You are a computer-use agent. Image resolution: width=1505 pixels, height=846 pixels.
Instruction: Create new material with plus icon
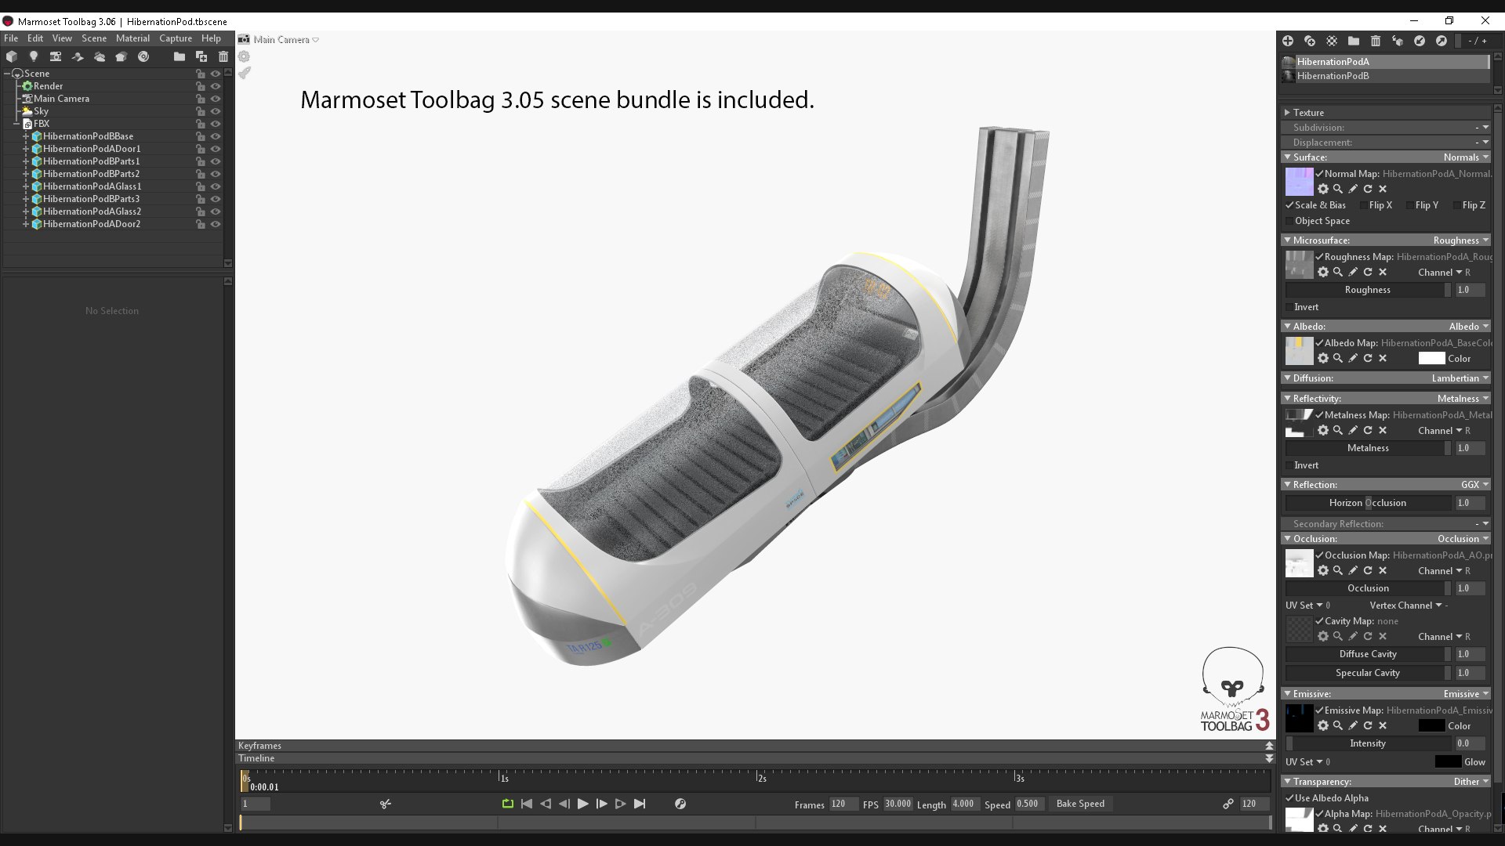(x=1288, y=41)
